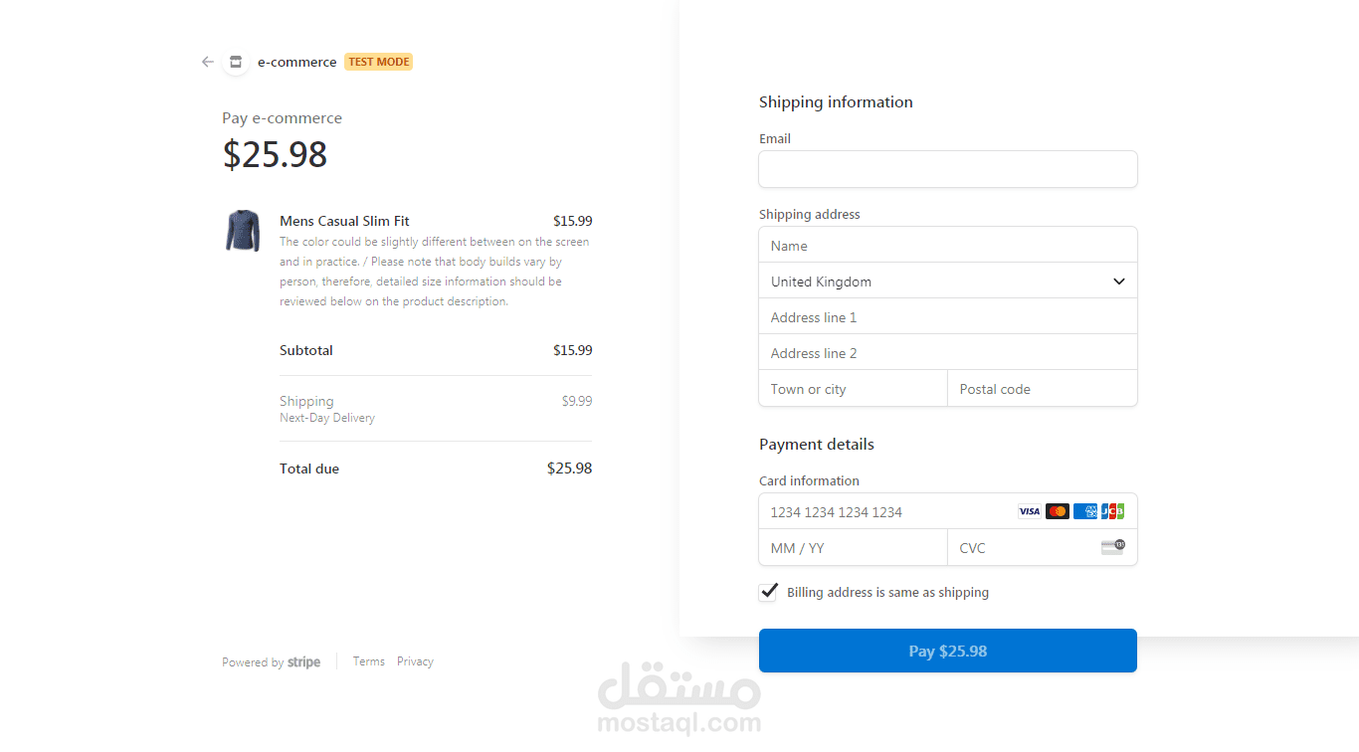The height and width of the screenshot is (752, 1359).
Task: Click the CVC card hint icon
Action: 1112,547
